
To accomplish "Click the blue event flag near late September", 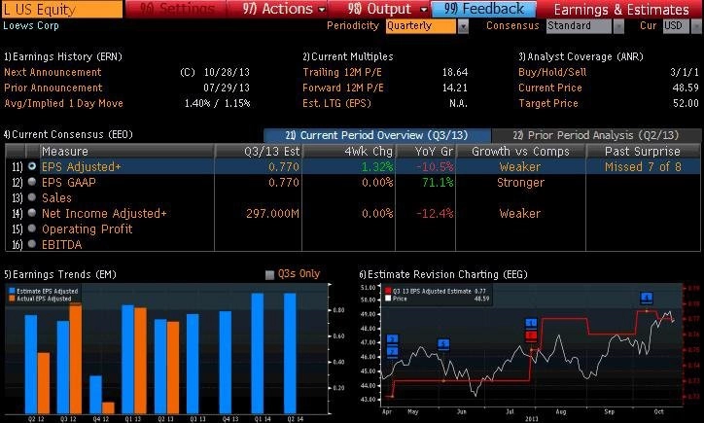I will (x=647, y=298).
